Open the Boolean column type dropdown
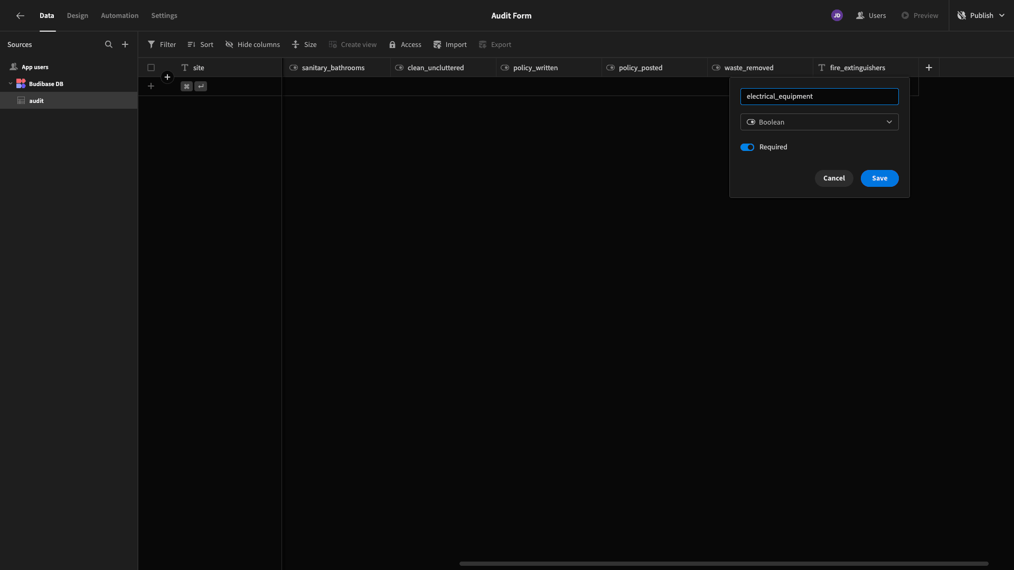The height and width of the screenshot is (570, 1014). coord(820,122)
